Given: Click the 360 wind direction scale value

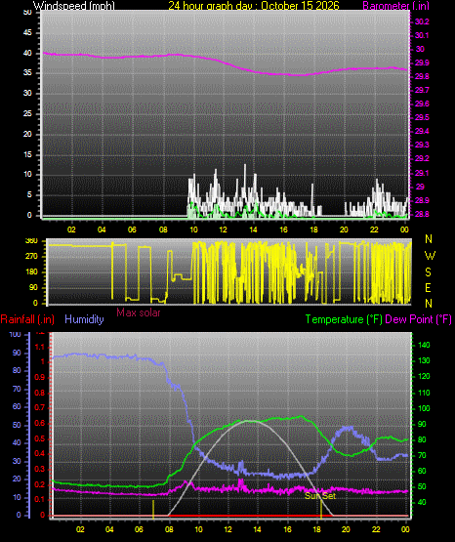Looking at the screenshot, I should click(x=31, y=241).
